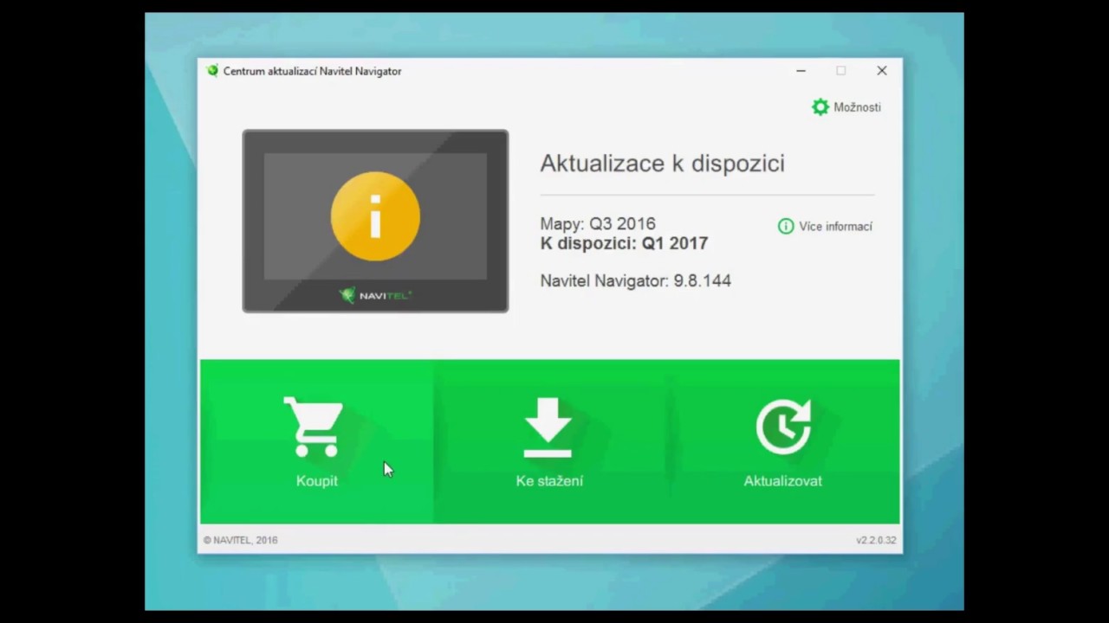This screenshot has width=1109, height=623.
Task: Click the v2.2.0.32 version label
Action: point(876,540)
